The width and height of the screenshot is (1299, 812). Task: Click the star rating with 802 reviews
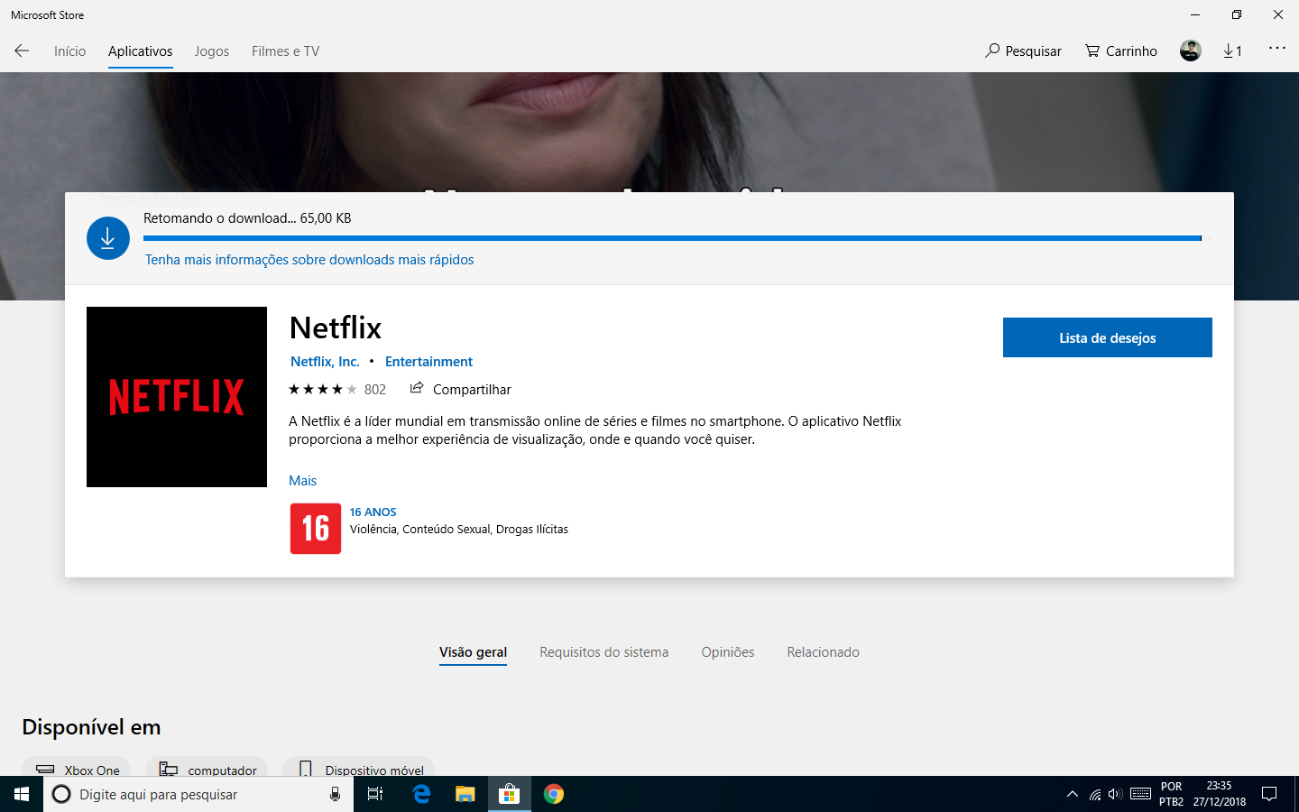pos(337,390)
